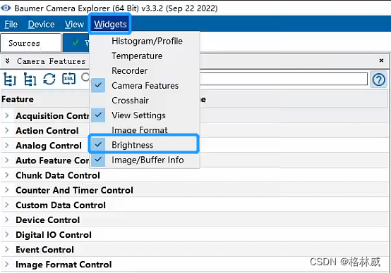Click the Baumer Camera Explorer eye icon
The width and height of the screenshot is (391, 273).
coord(6,8)
